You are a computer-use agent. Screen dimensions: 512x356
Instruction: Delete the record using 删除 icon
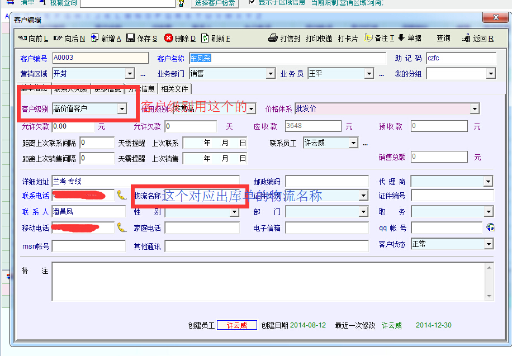click(x=168, y=39)
